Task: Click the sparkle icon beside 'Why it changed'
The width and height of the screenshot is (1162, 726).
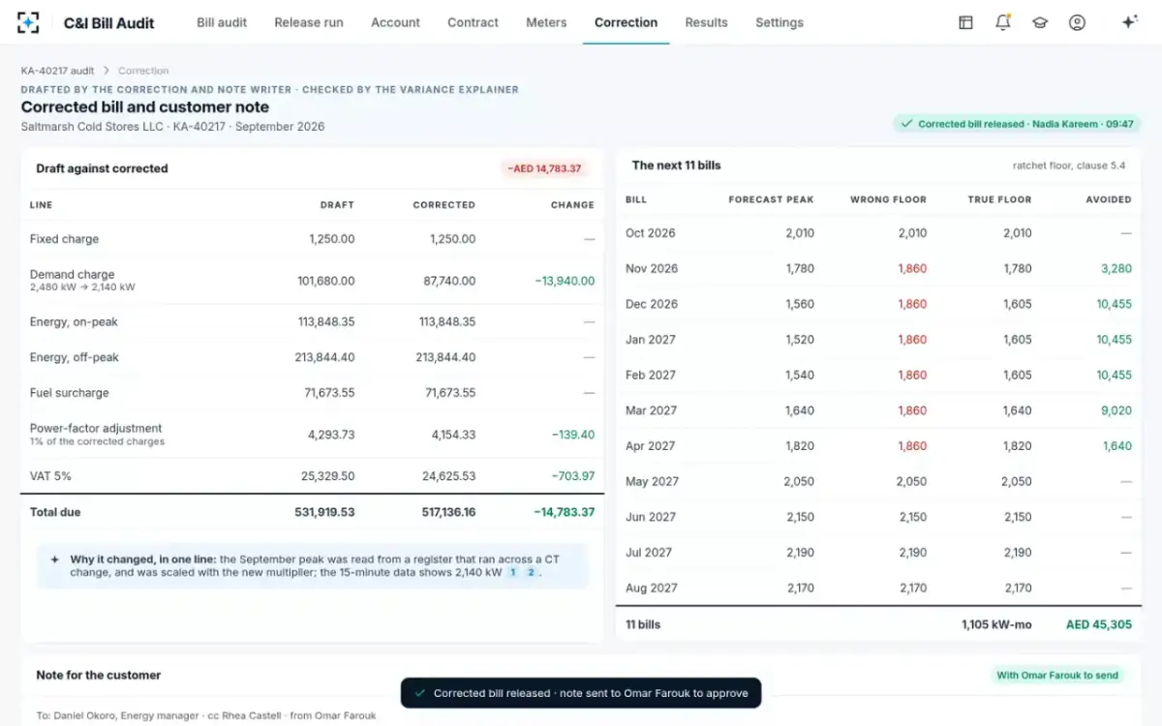Action: click(54, 560)
